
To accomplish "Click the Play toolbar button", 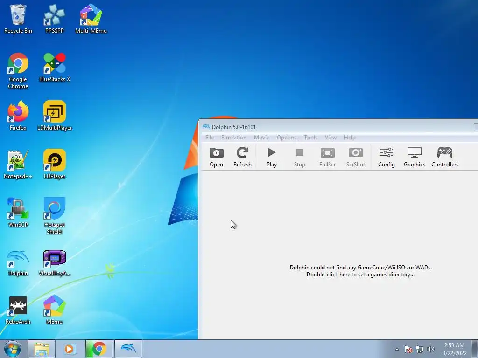I will [272, 157].
